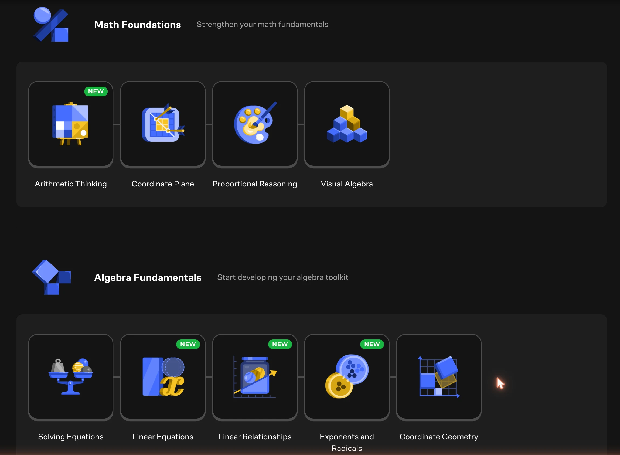Screen dimensions: 620x455
Task: Open the Visual Algebra cubes card
Action: [347, 124]
